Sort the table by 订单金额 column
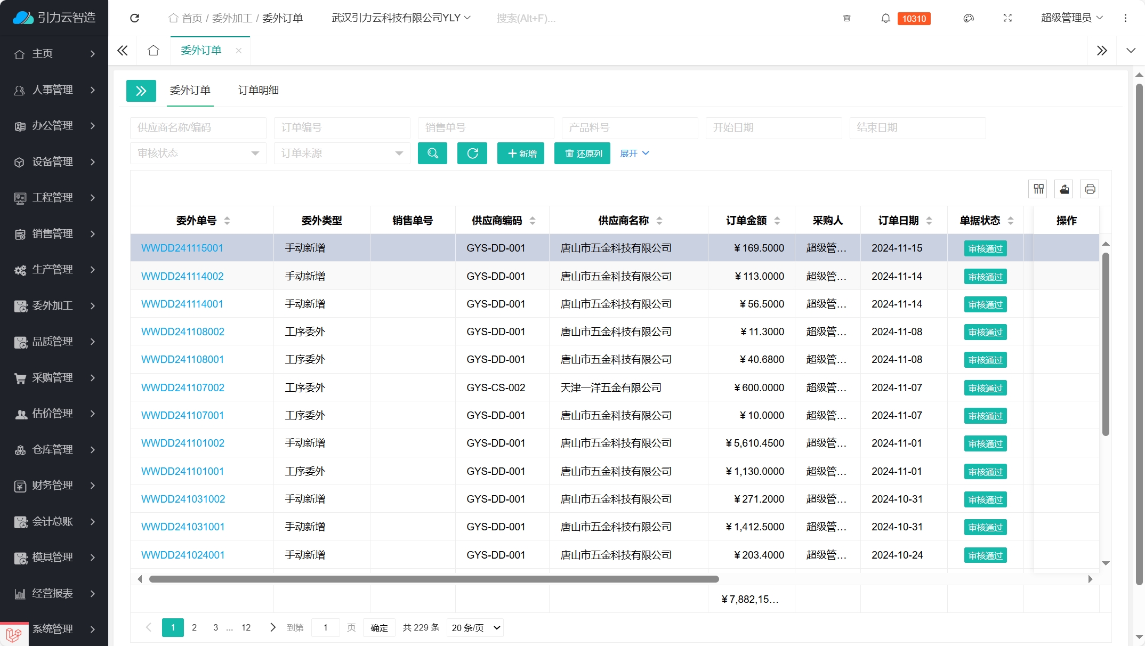The height and width of the screenshot is (646, 1145). click(778, 220)
